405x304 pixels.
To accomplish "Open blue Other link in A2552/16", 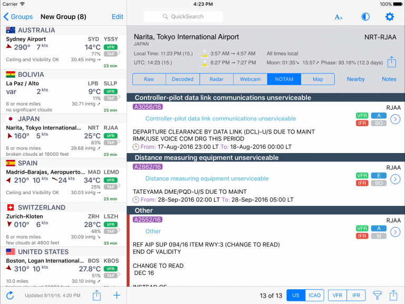I will point(153,231).
